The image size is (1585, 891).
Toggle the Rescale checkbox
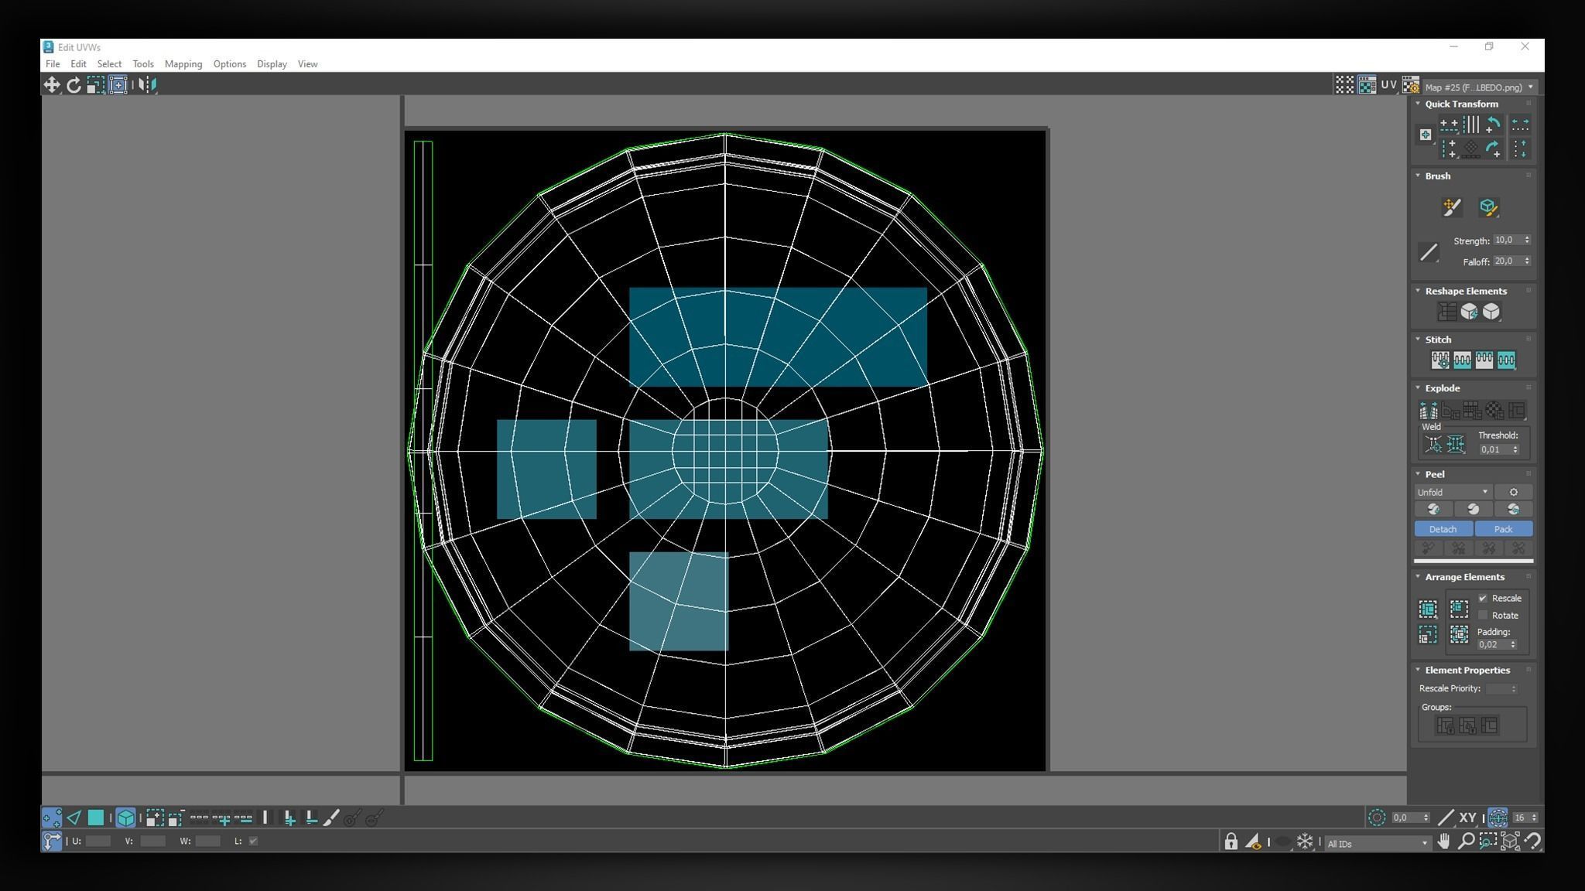[1483, 598]
